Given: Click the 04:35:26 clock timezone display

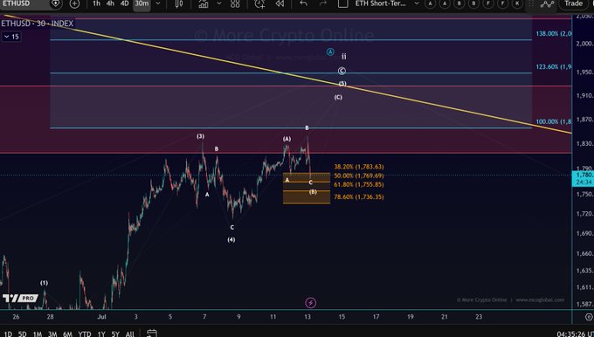Looking at the screenshot, I should [x=575, y=334].
